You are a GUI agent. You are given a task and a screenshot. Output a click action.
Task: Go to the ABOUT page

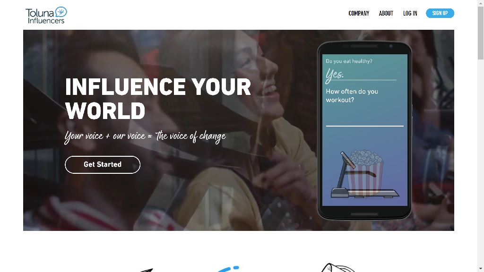tap(386, 13)
